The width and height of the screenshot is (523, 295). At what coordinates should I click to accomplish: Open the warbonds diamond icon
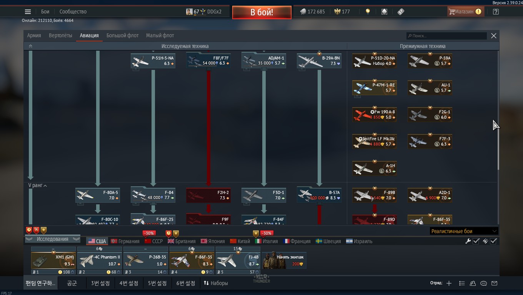(x=384, y=12)
